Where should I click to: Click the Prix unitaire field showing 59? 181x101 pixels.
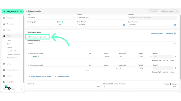tap(128, 57)
